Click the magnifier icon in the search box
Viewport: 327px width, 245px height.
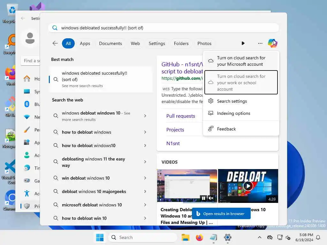55,28
